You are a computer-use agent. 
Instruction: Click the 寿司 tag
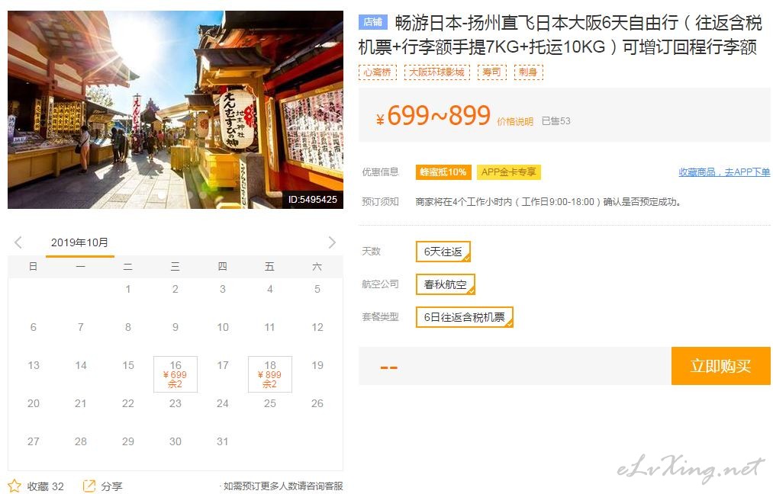(491, 72)
